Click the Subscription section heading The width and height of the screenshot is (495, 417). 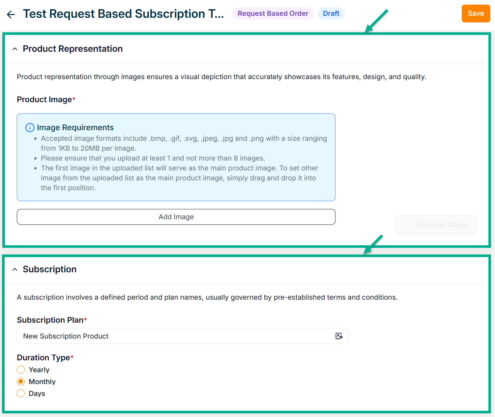pos(49,269)
